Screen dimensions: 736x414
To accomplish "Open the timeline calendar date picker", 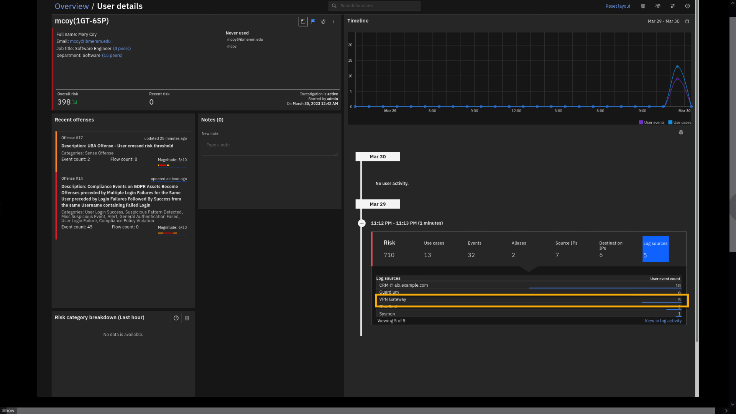I will coord(687,21).
